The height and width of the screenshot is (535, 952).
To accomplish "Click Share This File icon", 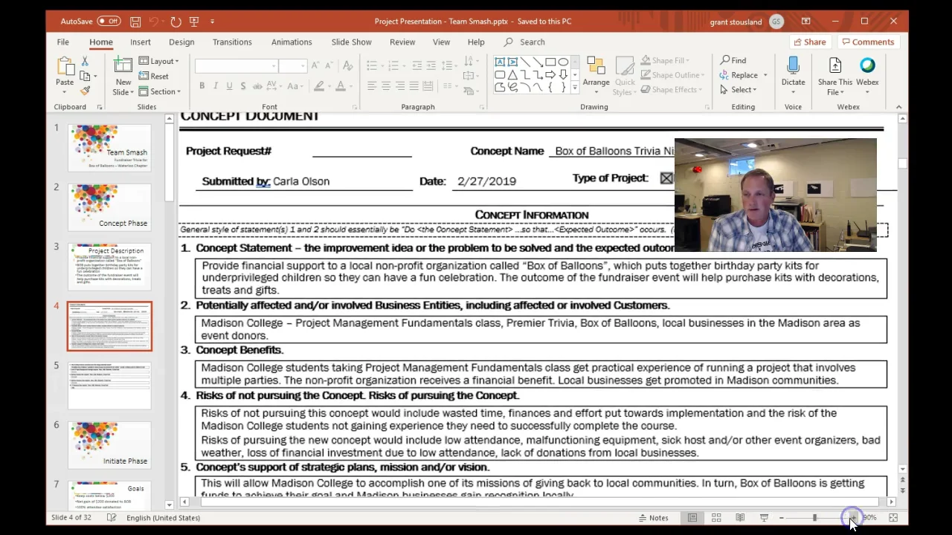I will (835, 65).
